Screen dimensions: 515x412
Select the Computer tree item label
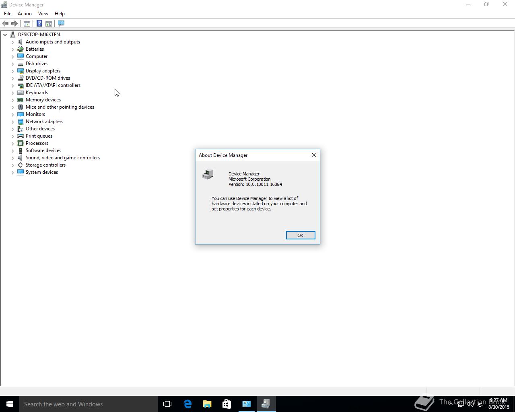37,56
